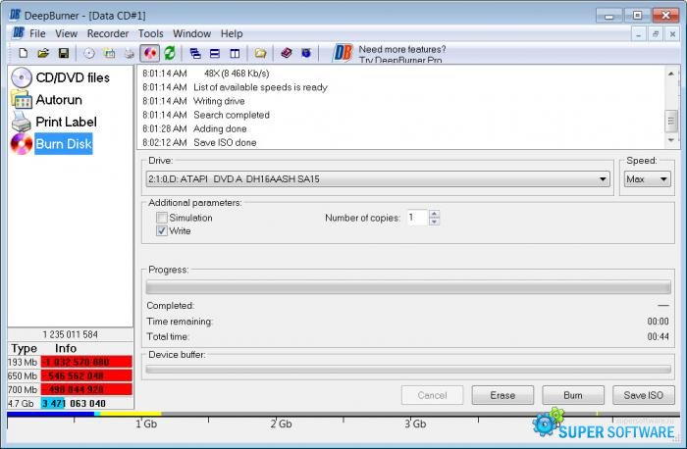The width and height of the screenshot is (687, 449).
Task: Click log scrollbar down arrow
Action: click(x=670, y=140)
